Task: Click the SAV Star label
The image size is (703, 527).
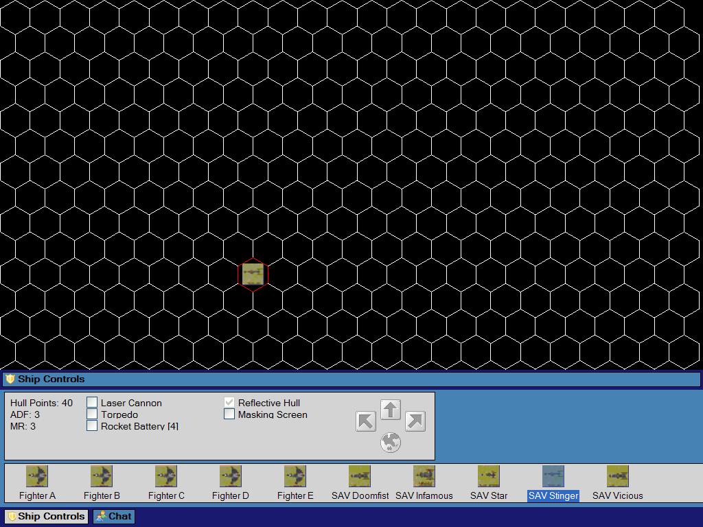Action: [489, 495]
